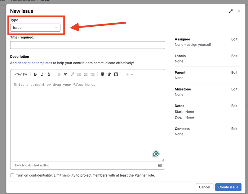Expand the plus more-options toolbar menu
The image size is (248, 194).
click(129, 74)
